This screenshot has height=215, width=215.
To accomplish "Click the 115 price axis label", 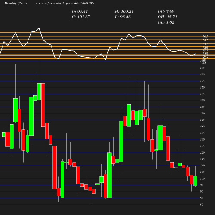I will click(x=202, y=159).
